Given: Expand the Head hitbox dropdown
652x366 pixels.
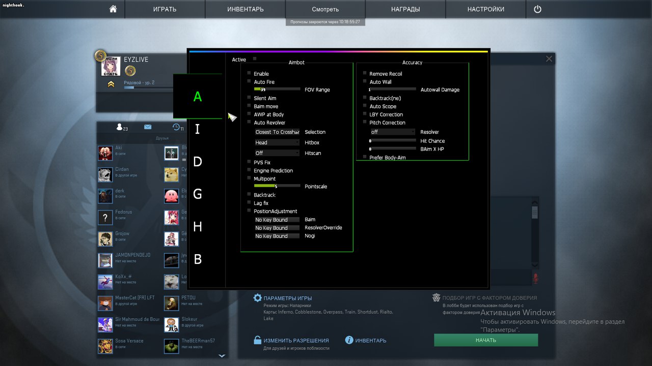Looking at the screenshot, I should click(x=277, y=143).
